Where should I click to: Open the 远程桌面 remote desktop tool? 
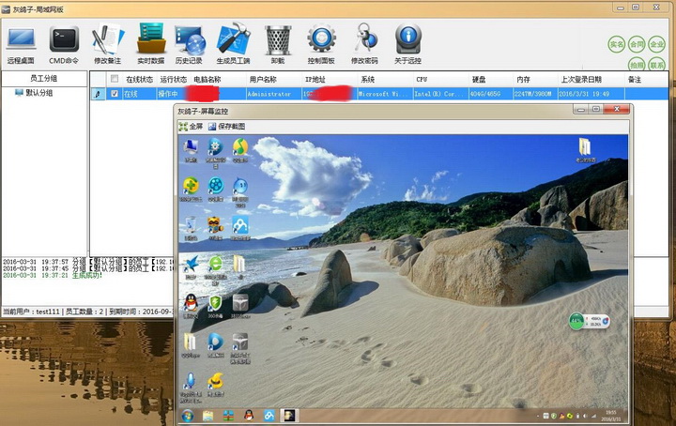coord(21,45)
